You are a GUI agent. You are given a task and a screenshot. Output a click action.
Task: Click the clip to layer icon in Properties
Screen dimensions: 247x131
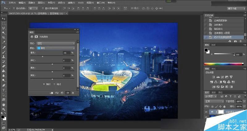[52, 93]
